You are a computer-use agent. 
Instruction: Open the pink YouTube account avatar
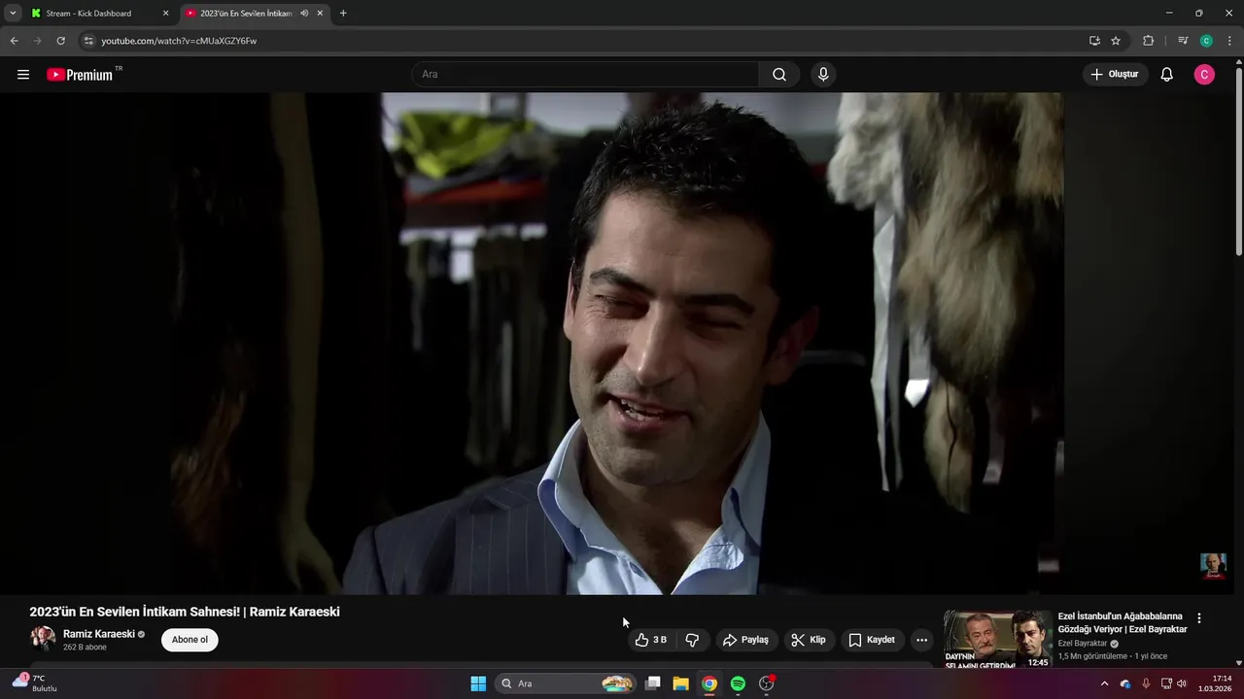coord(1204,75)
